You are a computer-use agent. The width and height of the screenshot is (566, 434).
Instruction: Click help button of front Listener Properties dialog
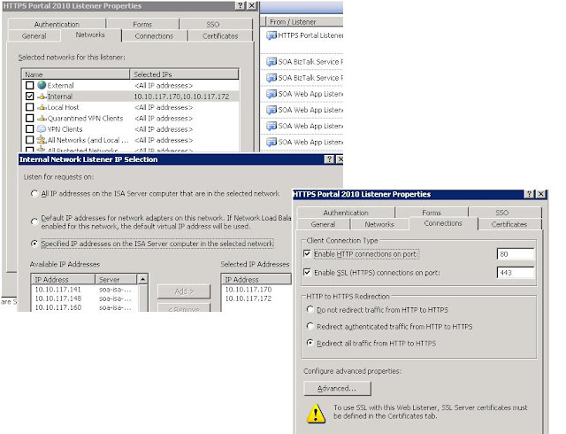(x=529, y=194)
